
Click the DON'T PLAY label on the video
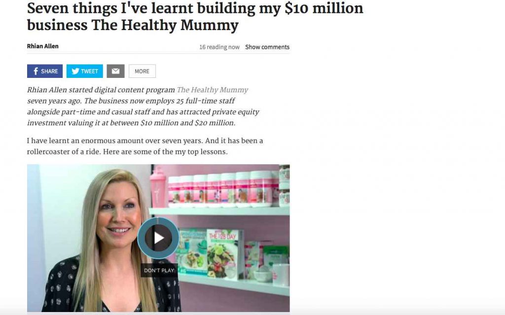(159, 270)
